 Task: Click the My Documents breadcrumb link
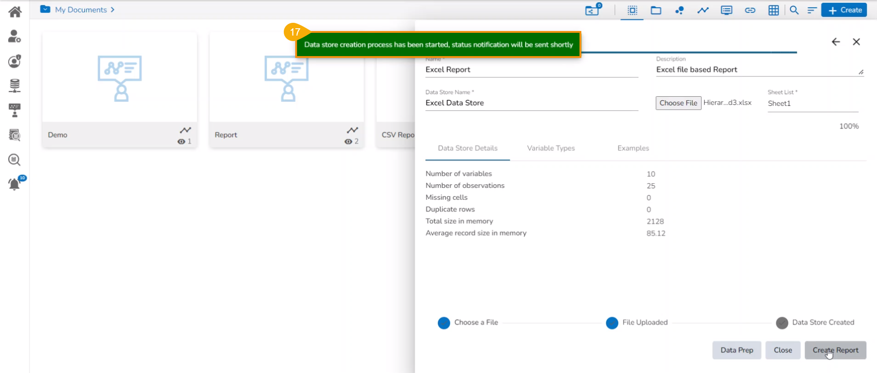coord(81,10)
